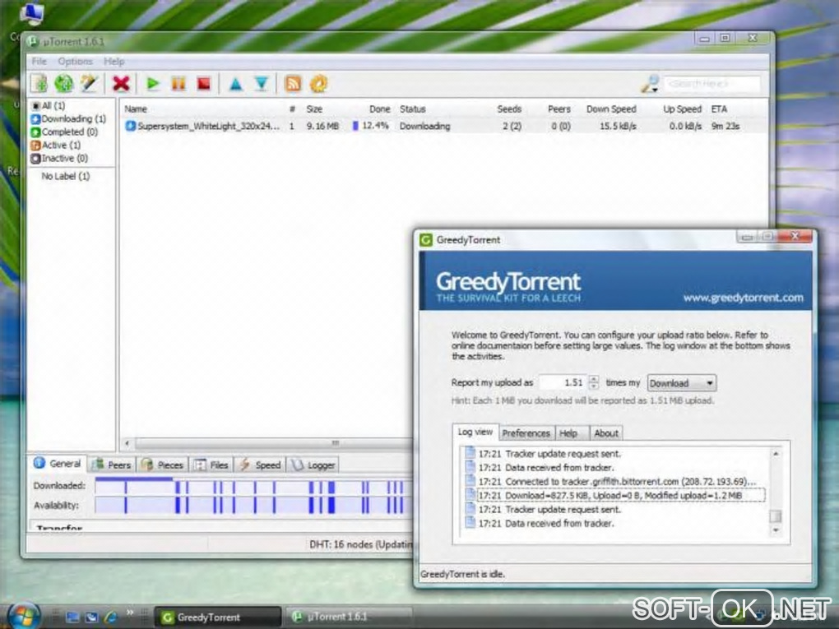Click log scrollbar up arrow

click(x=776, y=454)
